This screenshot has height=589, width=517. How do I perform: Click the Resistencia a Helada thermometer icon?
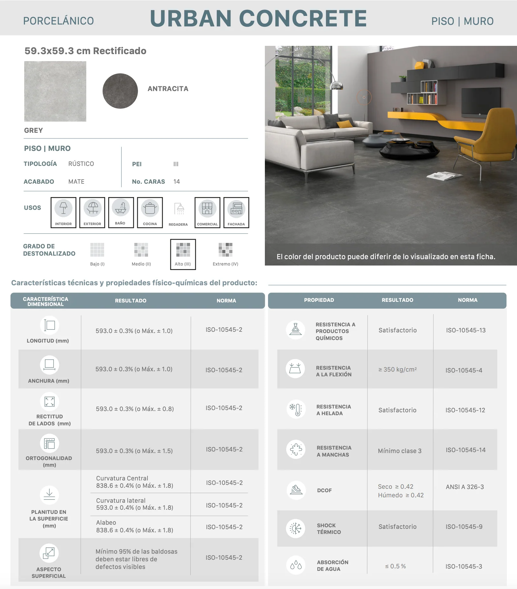coord(296,409)
